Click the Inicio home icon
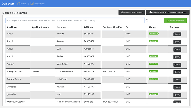The height and width of the screenshot is (108, 191). [x=19, y=4]
